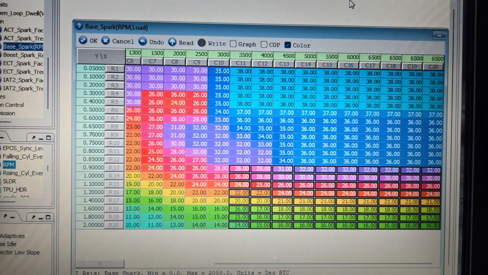Click the Y button below the table
488x275 pixels.
[100, 264]
